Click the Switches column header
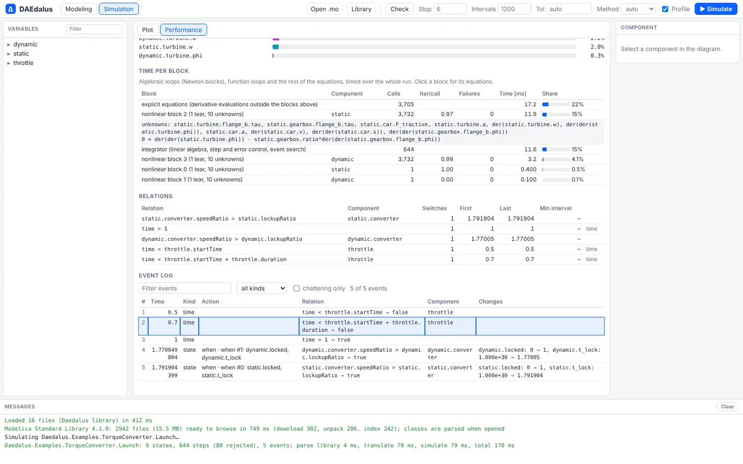 click(x=434, y=209)
